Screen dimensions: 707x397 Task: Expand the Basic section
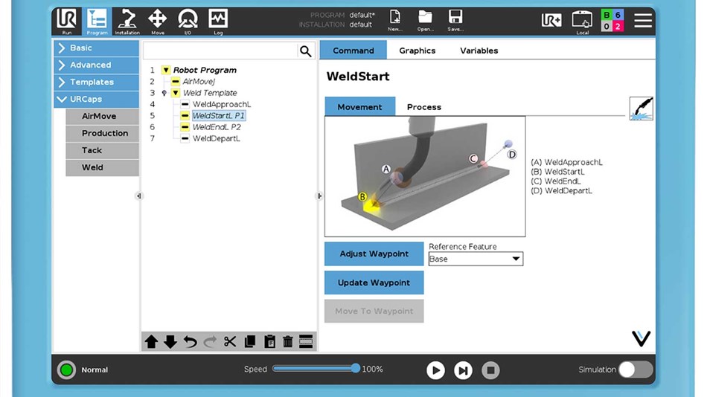tap(96, 48)
